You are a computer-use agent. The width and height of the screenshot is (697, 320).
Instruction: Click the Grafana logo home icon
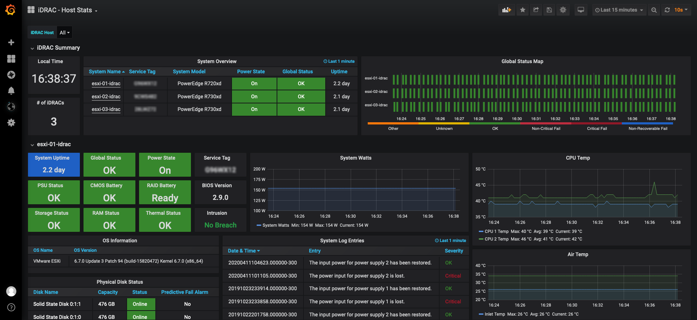11,10
